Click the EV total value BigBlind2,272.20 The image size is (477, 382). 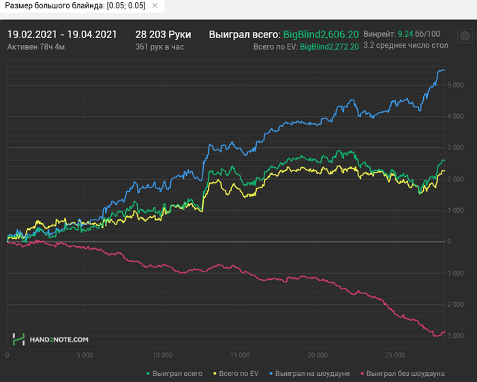pos(329,47)
